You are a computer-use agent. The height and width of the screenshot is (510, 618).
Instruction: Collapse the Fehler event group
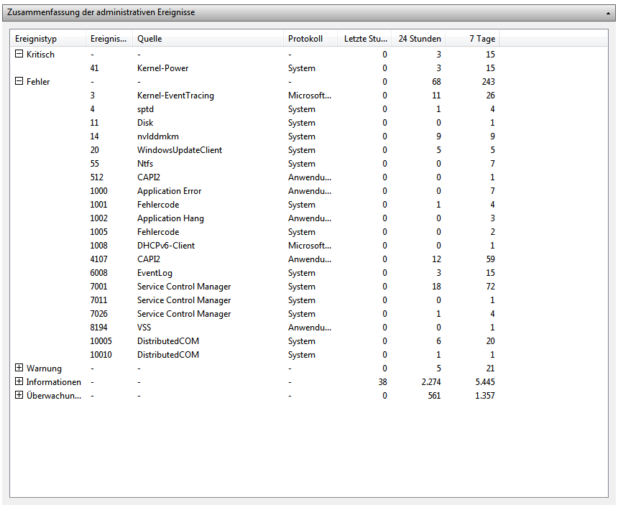tap(19, 81)
